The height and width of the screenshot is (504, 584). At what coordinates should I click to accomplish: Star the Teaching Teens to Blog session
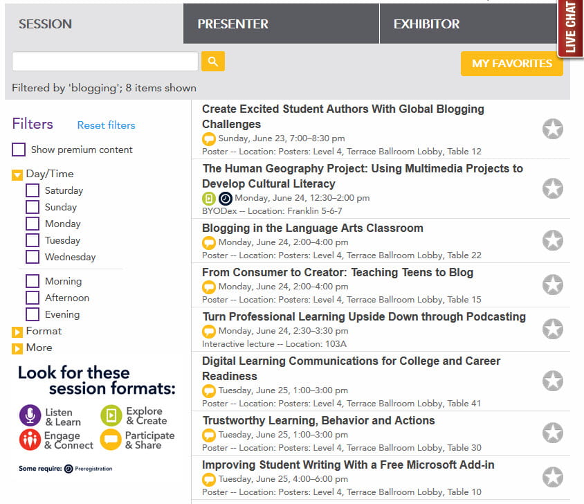[552, 285]
